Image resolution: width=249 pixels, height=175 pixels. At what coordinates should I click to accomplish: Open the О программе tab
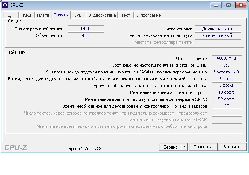coord(148,15)
